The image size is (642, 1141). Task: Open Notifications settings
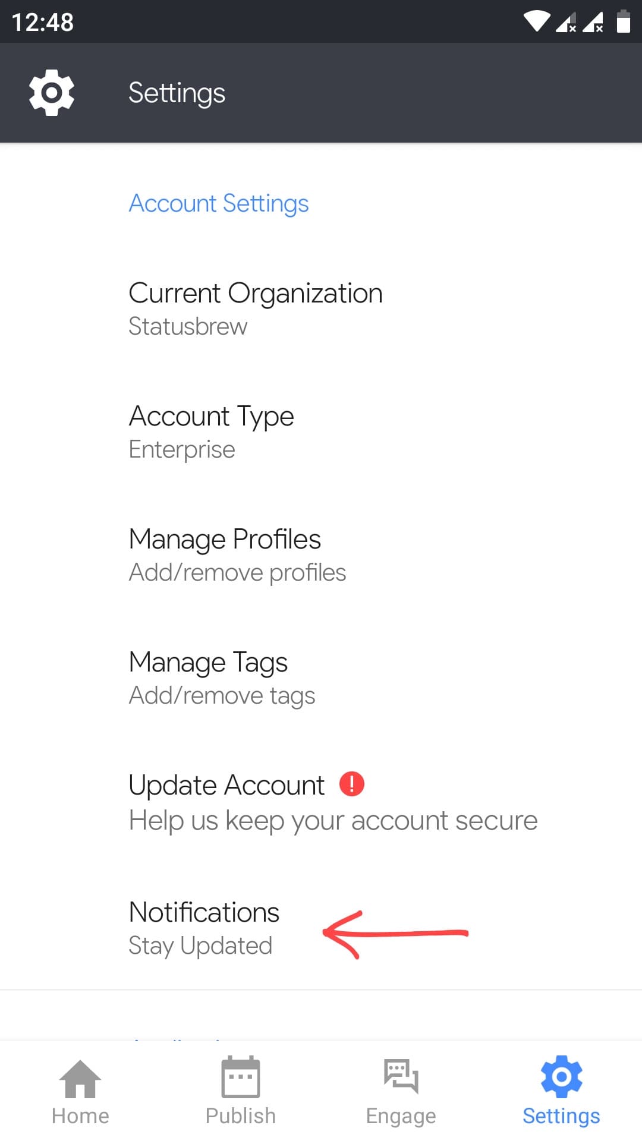[x=204, y=928]
